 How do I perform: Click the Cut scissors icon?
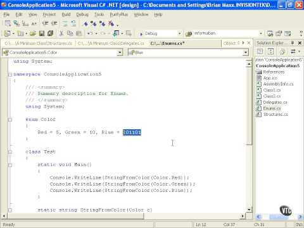tap(61, 34)
